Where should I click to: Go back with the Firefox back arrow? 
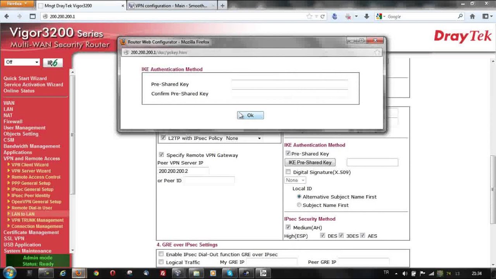coord(7,16)
